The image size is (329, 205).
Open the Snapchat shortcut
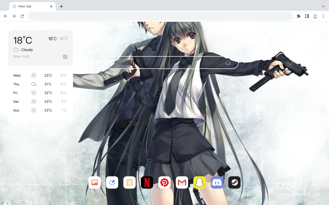[x=199, y=182]
